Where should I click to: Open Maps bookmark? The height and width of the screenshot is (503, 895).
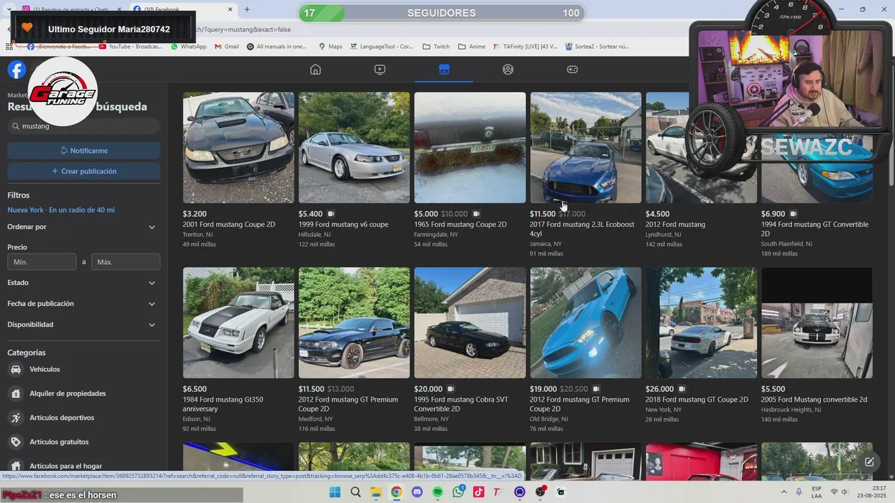coord(331,47)
